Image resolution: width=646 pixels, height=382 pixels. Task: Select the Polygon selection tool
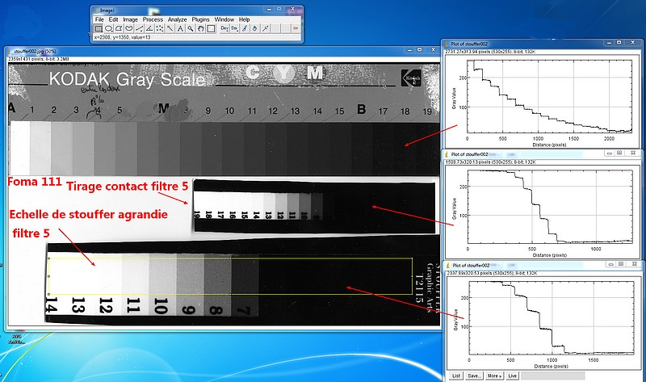tap(119, 28)
